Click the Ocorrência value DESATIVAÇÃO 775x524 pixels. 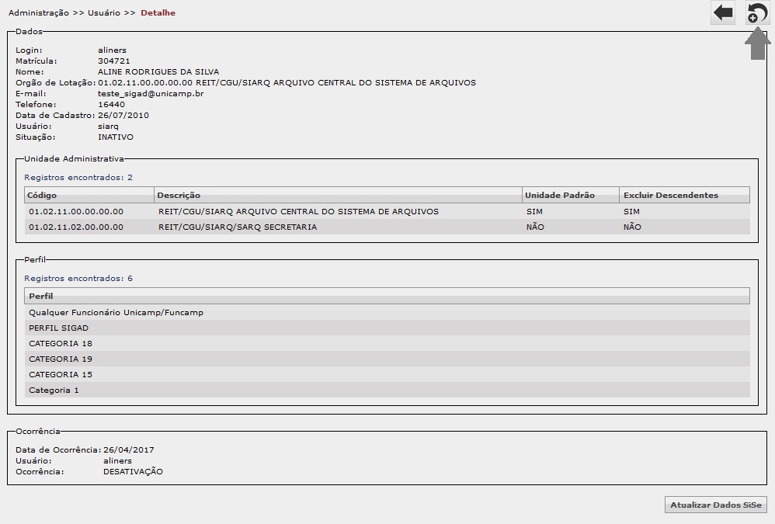[133, 471]
